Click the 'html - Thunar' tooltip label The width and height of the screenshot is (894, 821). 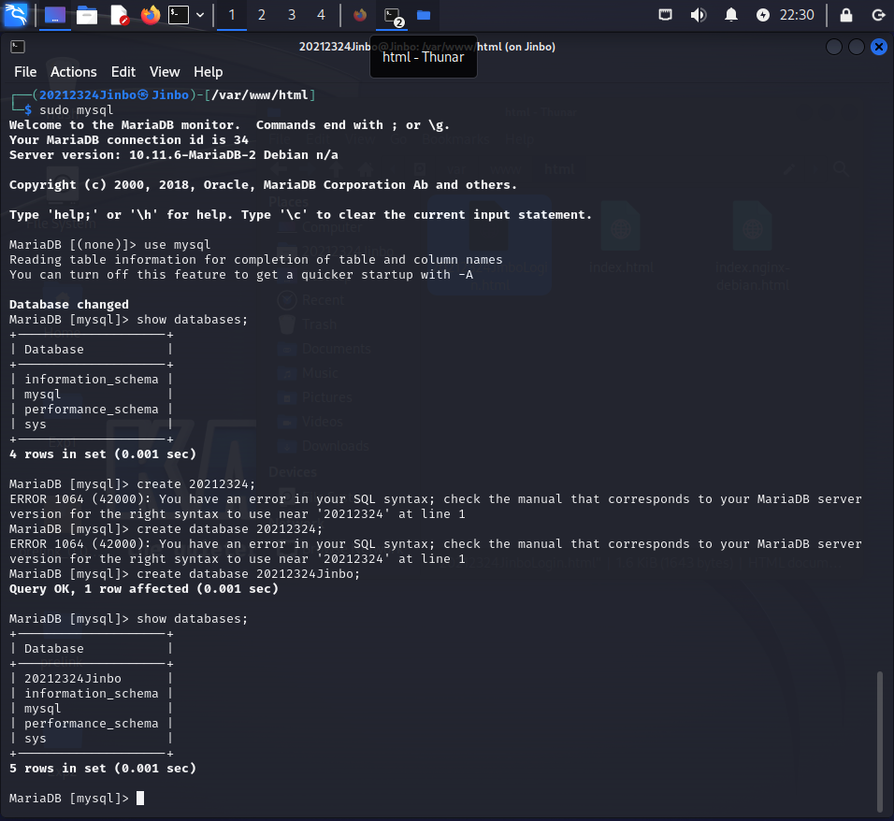click(x=423, y=57)
